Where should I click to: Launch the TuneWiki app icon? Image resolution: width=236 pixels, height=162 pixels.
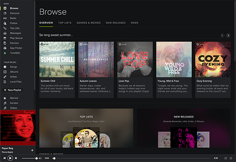pos(5,53)
